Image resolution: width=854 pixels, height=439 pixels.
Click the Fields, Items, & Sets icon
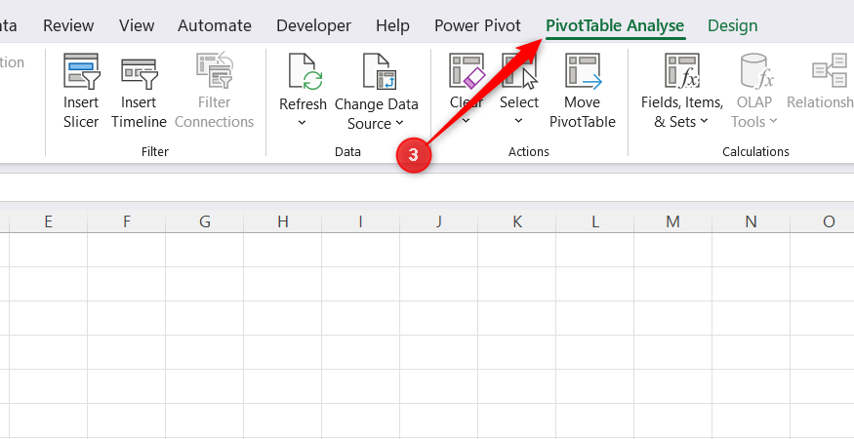click(x=682, y=70)
